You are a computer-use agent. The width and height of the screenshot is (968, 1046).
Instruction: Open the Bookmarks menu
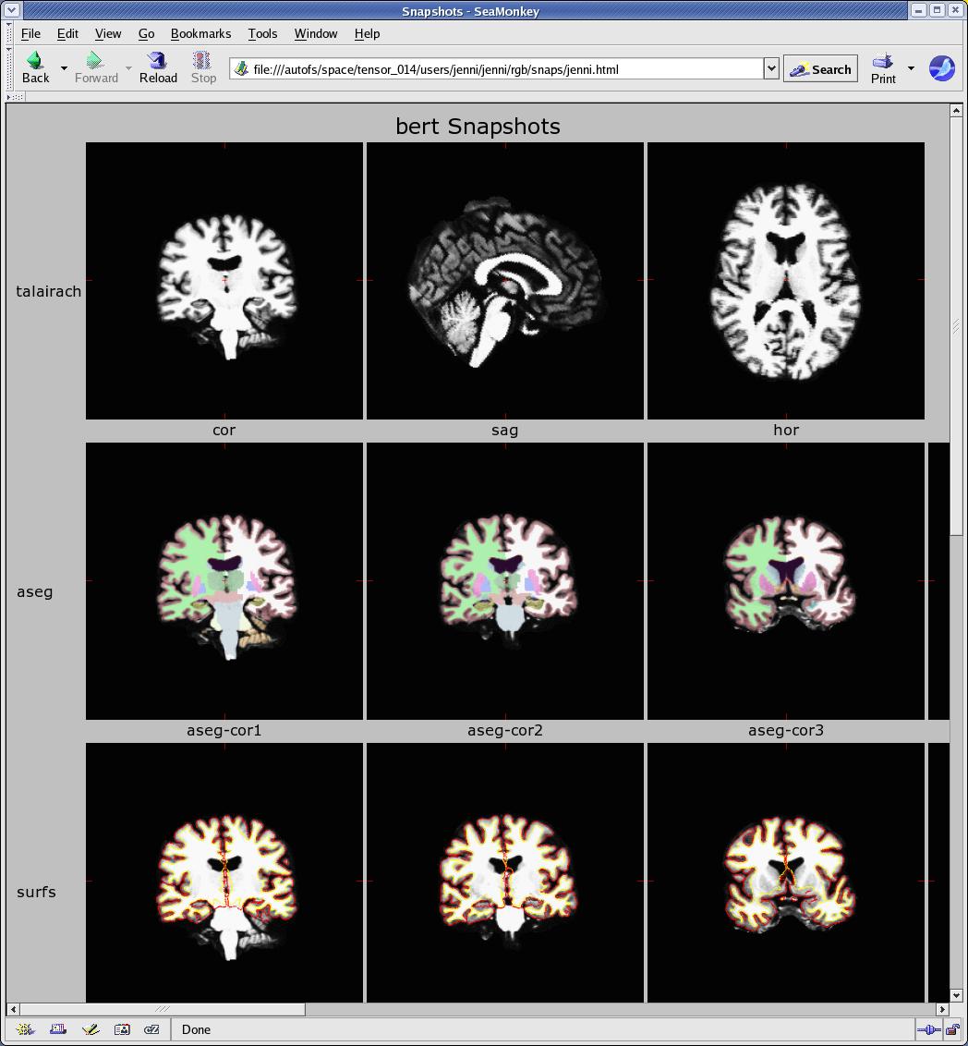pos(200,33)
